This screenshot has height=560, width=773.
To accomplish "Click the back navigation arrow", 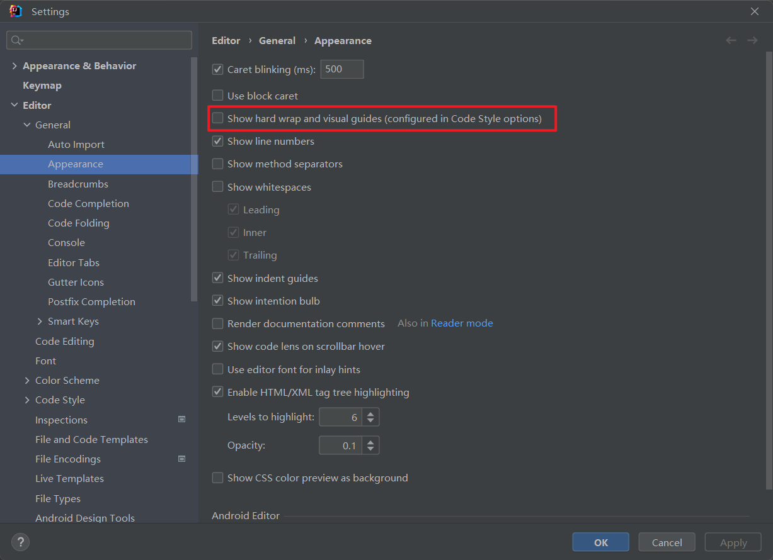I will (731, 40).
